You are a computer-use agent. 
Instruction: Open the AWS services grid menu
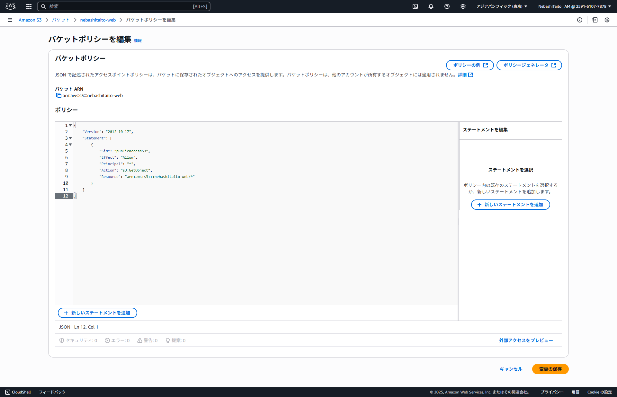(x=29, y=6)
